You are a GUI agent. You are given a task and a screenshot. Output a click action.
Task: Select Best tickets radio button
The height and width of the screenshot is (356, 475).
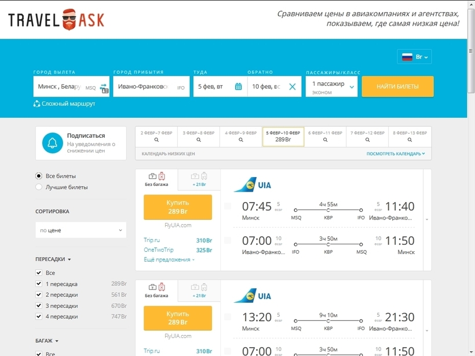coord(39,187)
